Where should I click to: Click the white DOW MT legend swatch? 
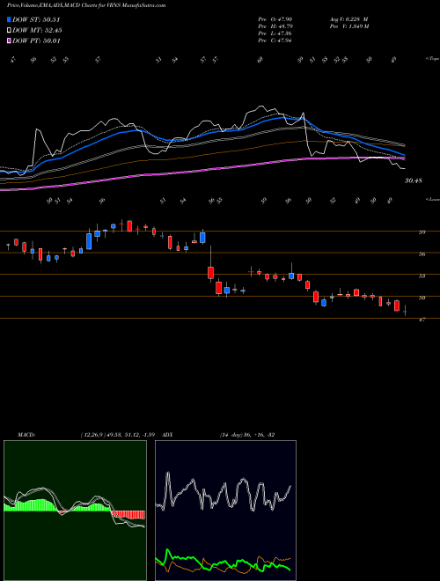coord(10,31)
